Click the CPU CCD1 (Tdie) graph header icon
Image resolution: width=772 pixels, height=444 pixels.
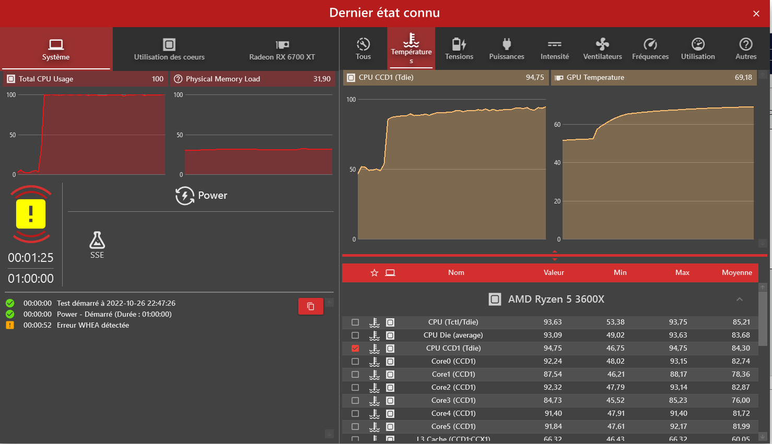click(x=351, y=77)
